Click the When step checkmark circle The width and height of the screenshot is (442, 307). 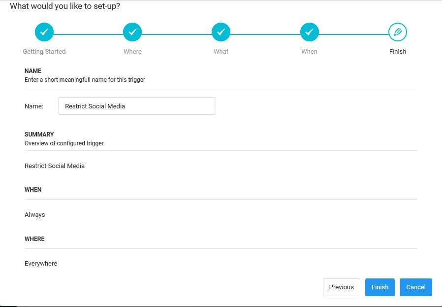(309, 33)
